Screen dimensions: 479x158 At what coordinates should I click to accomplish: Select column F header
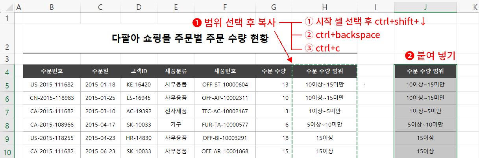pos(225,6)
